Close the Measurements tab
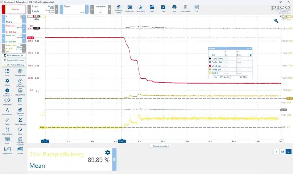The height and width of the screenshot is (174, 293). tap(169, 146)
